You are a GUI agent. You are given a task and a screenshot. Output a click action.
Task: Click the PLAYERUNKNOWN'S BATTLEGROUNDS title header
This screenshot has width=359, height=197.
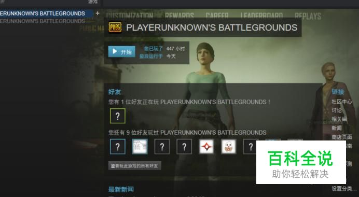pos(212,27)
